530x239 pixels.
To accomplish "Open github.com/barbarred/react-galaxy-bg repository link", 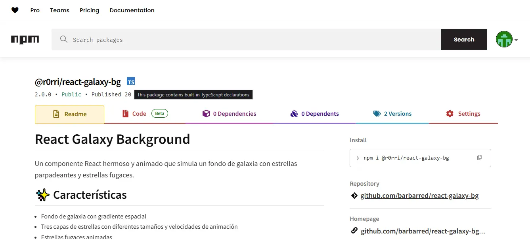I will click(x=419, y=196).
